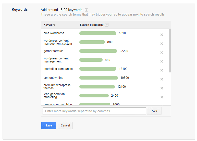Remove the 'cms wordpress' keyword

(x=162, y=35)
